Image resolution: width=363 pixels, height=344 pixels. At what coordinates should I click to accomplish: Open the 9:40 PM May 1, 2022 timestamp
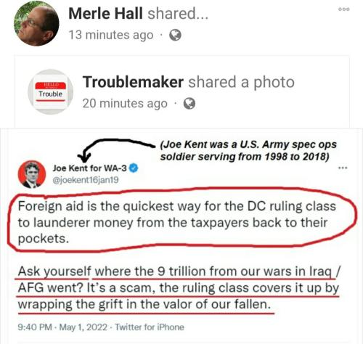pos(62,327)
